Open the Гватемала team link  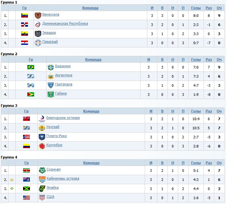(64, 84)
